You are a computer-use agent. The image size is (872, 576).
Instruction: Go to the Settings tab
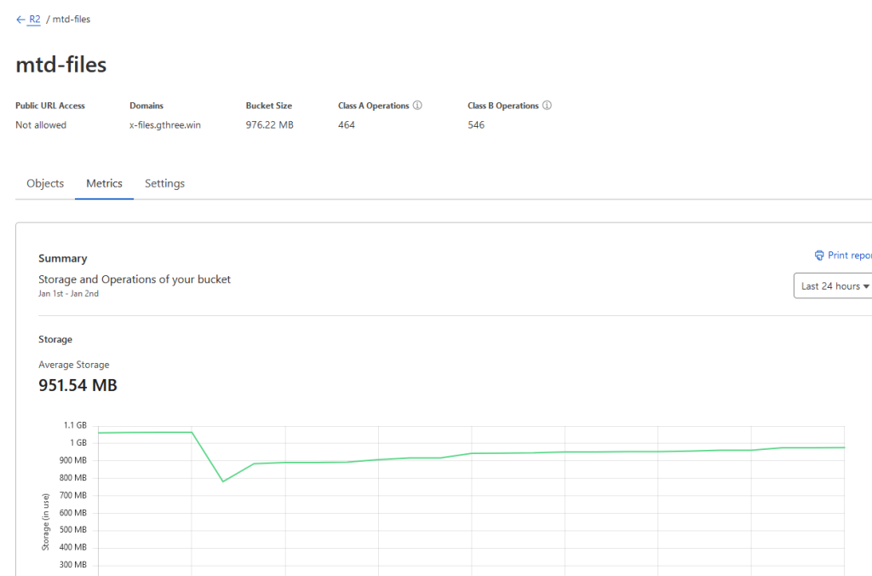pos(164,183)
